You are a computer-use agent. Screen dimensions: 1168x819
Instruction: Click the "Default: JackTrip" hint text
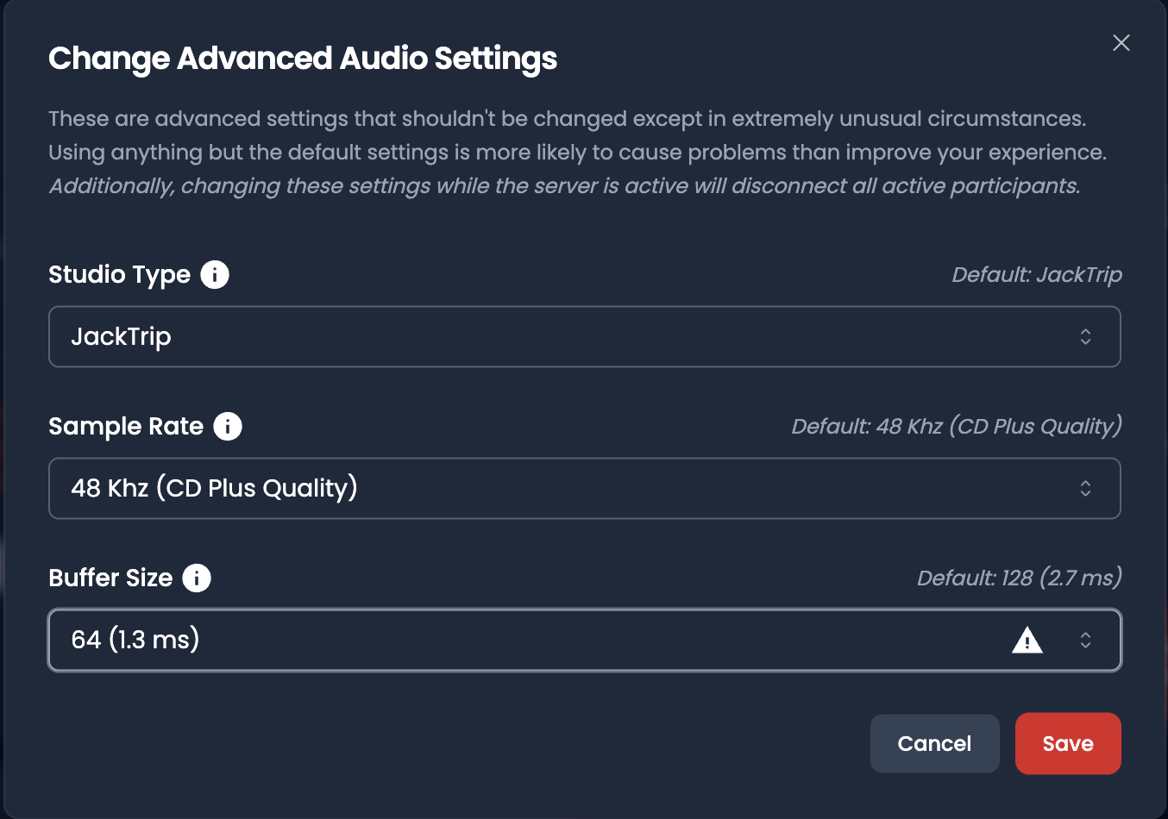coord(1036,275)
